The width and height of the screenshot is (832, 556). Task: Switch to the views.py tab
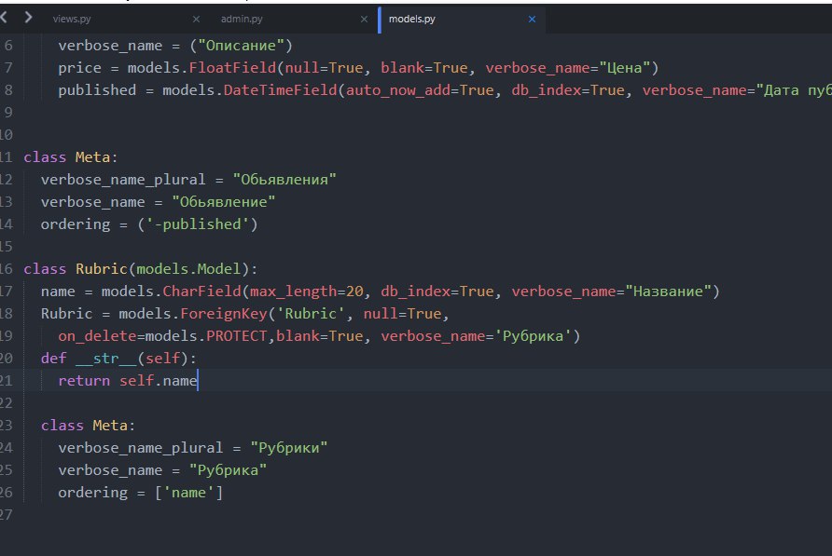[72, 19]
